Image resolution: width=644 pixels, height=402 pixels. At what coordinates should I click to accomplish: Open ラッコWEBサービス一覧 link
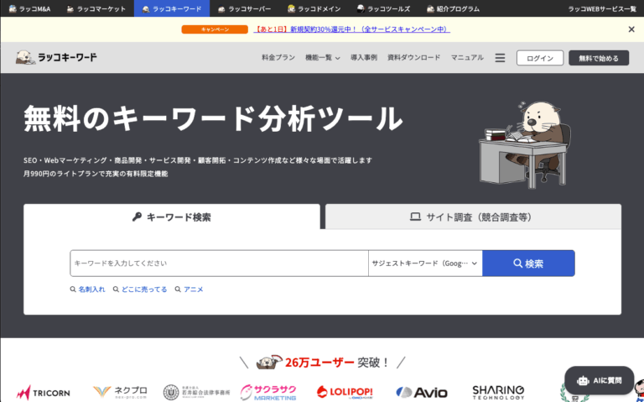click(602, 8)
